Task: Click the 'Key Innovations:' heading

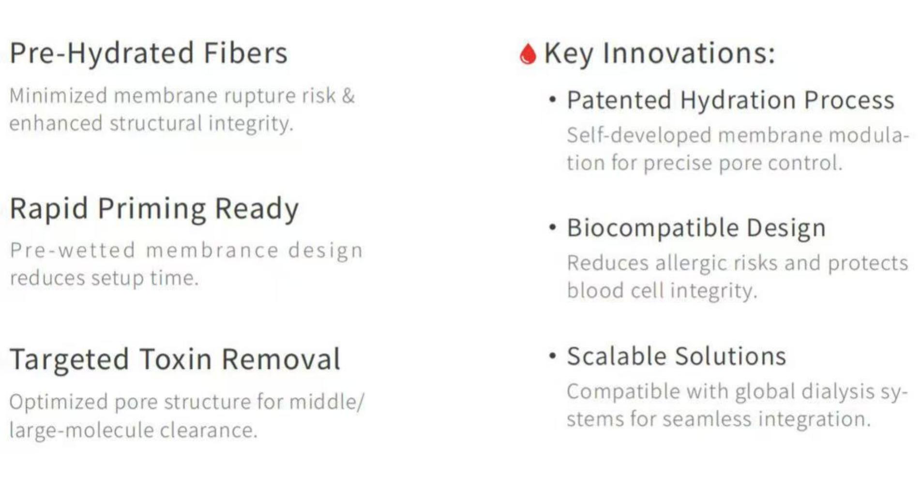Action: point(659,53)
